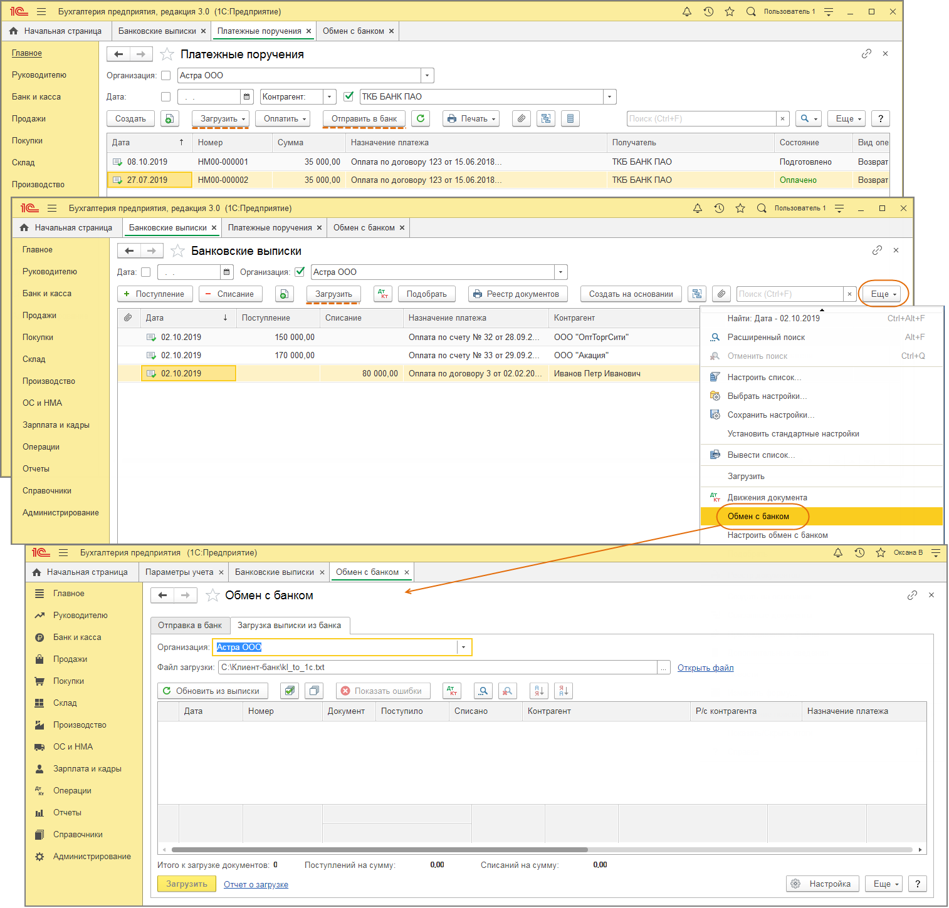
Task: Click the file browse ellipsis button next to Файл загрузки
Action: (x=664, y=668)
